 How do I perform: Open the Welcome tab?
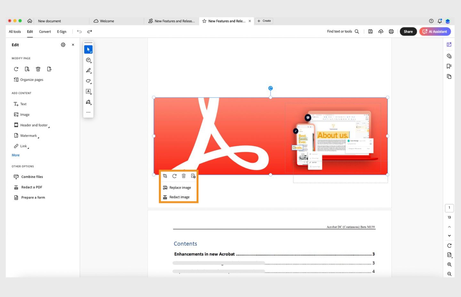106,21
